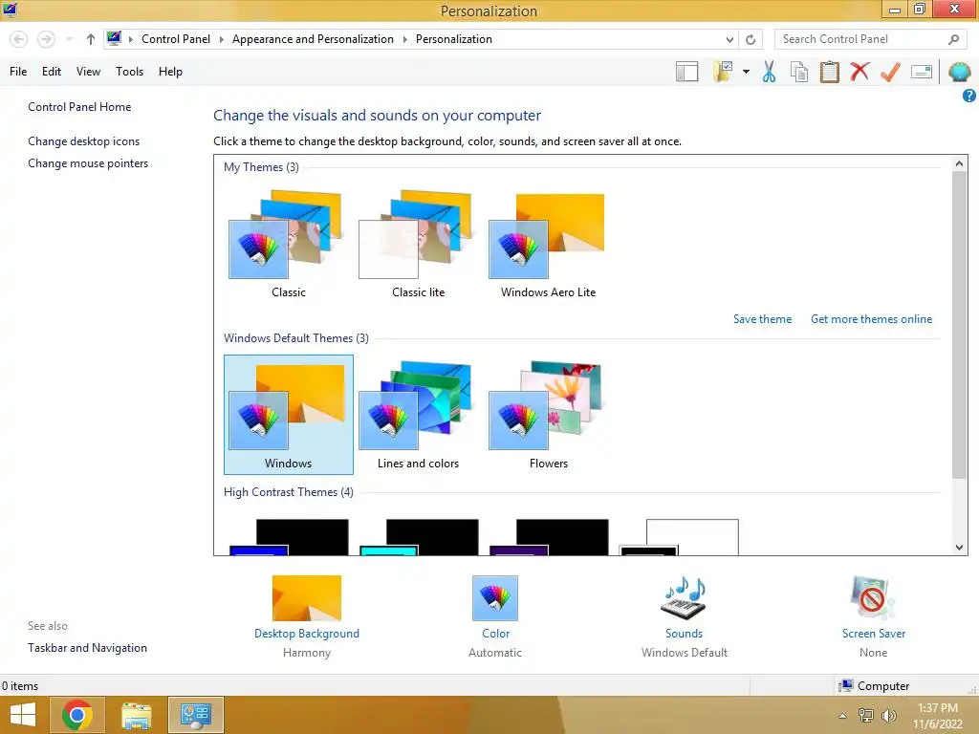Open the Help menu
The height and width of the screenshot is (734, 979).
click(x=170, y=71)
